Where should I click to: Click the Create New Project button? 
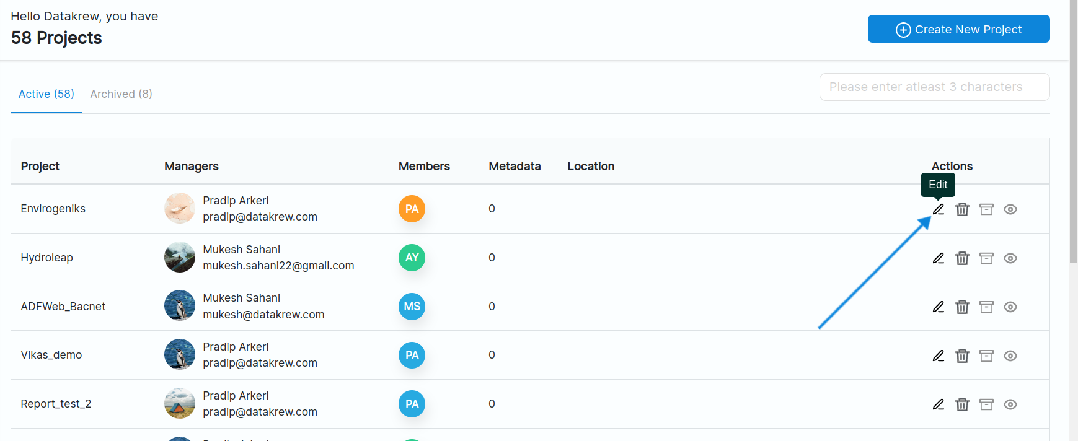[x=958, y=29]
